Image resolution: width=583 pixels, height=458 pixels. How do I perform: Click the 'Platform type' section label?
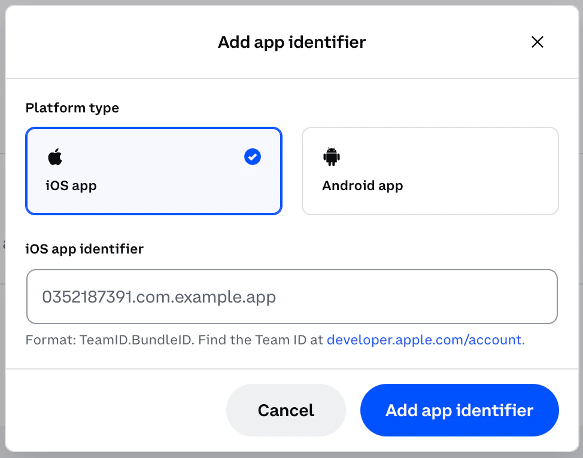72,108
